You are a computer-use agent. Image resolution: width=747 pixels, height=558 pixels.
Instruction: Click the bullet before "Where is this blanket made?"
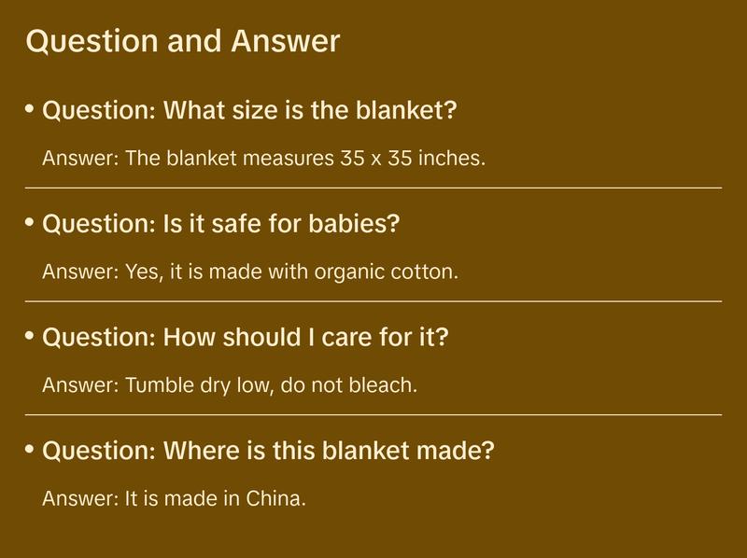coord(30,449)
